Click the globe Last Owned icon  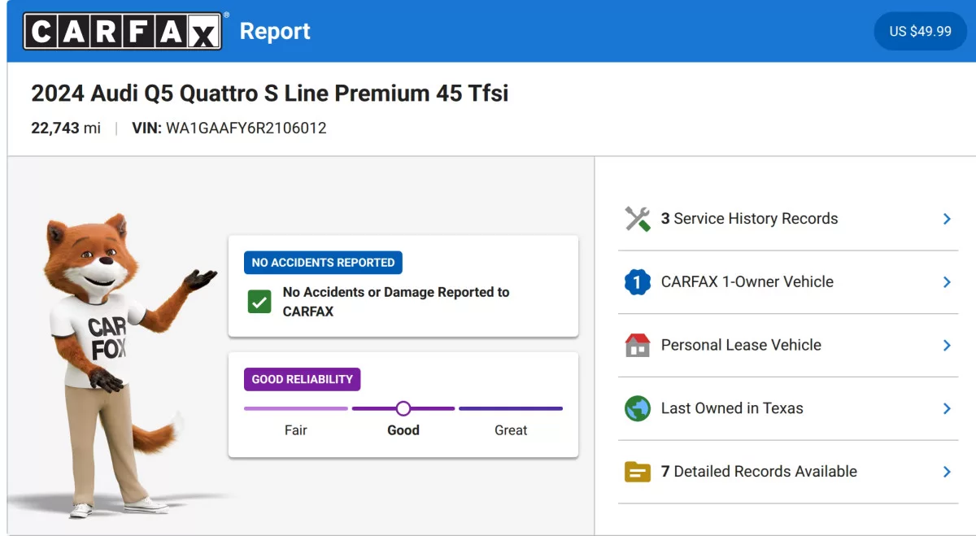pos(638,408)
